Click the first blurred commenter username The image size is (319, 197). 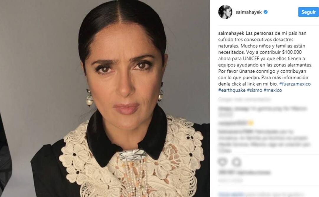tap(233, 109)
